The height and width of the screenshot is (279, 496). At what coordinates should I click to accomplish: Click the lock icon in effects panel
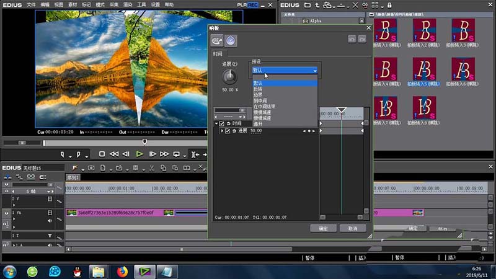click(x=389, y=5)
